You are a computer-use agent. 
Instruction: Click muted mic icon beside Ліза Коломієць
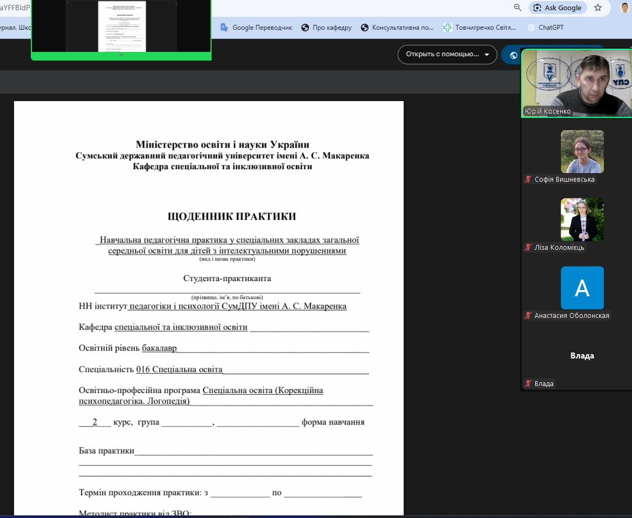pos(528,248)
